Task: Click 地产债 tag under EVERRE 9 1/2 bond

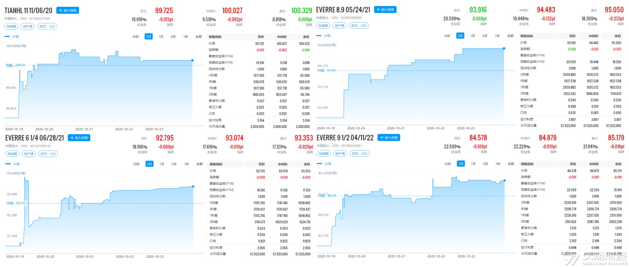Action: 340,153
